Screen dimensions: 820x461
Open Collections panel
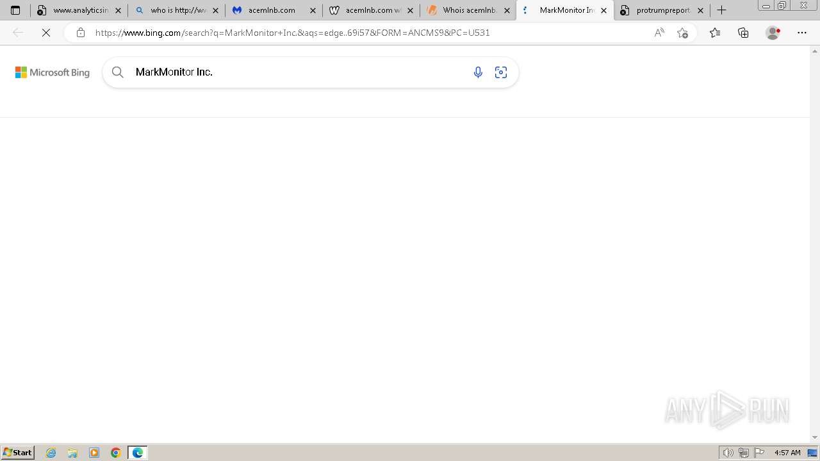[x=743, y=33]
